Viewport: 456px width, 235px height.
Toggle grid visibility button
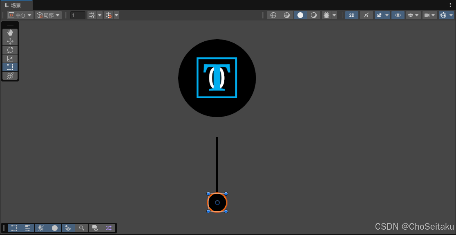(x=92, y=15)
